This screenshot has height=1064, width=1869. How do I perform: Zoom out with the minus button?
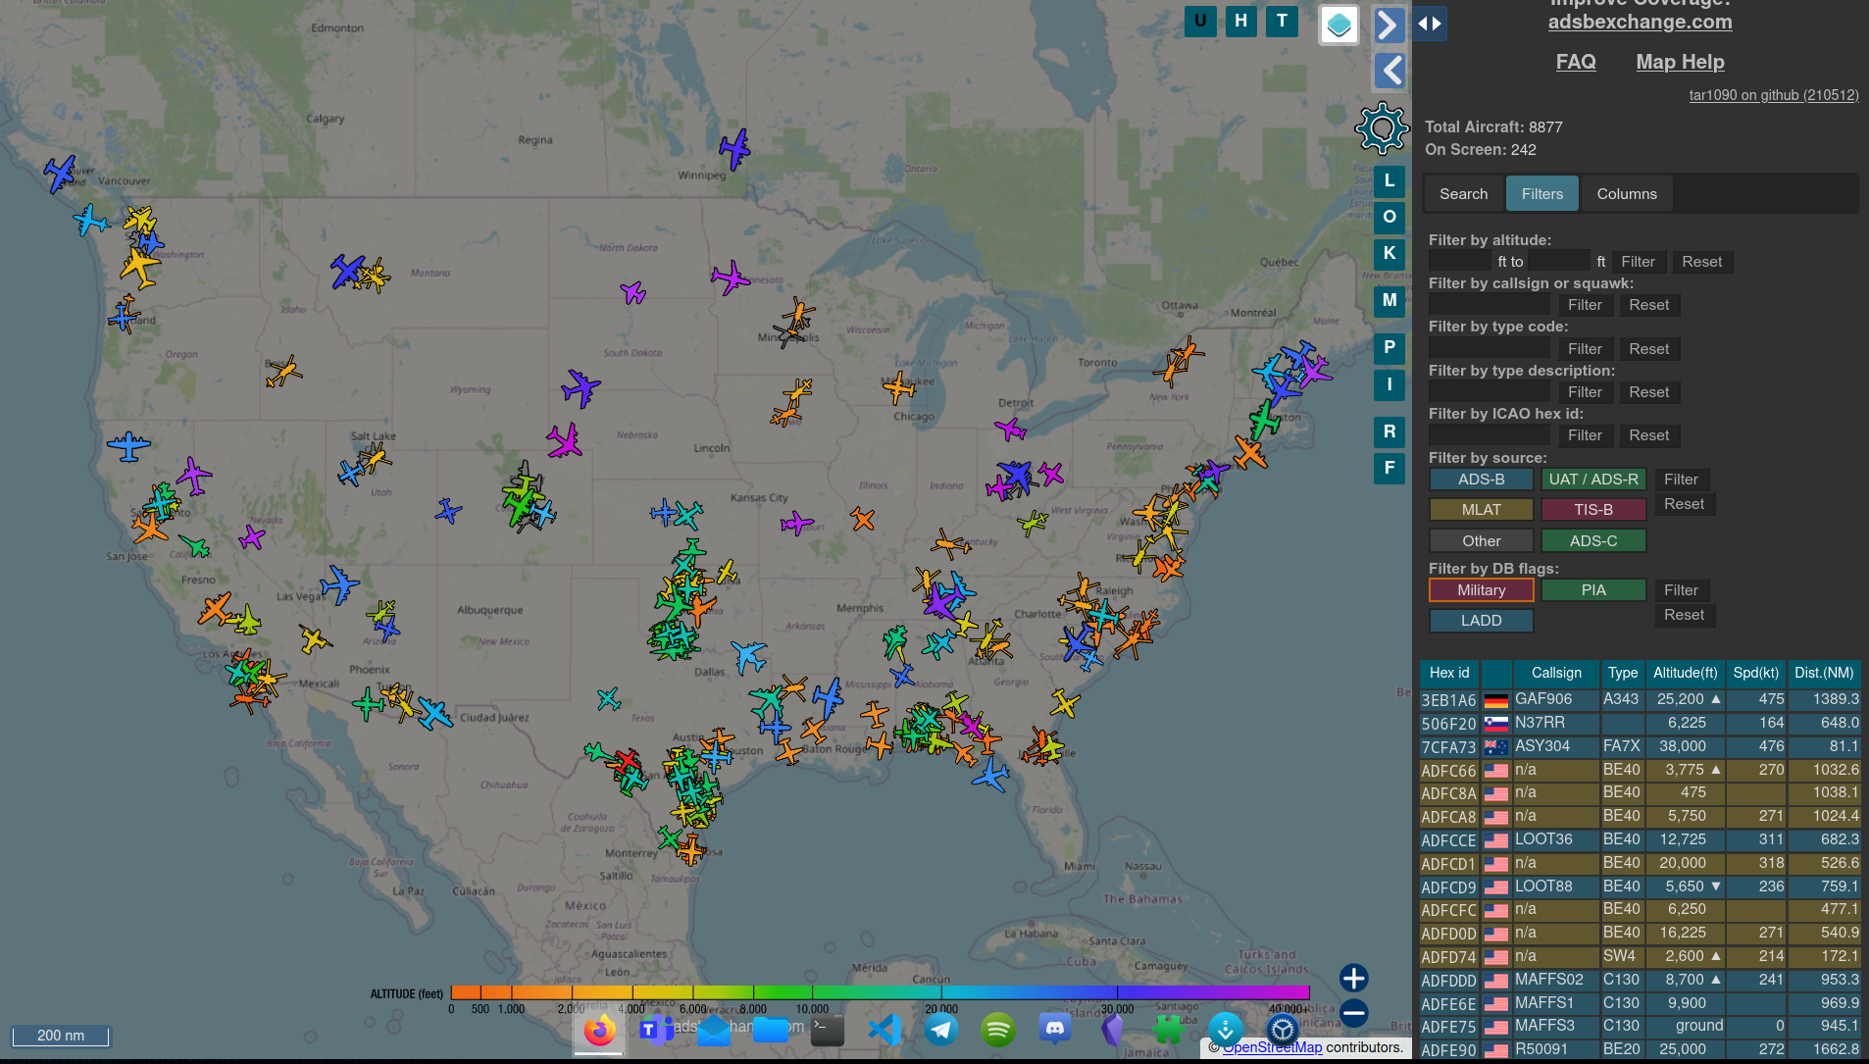(1353, 1013)
